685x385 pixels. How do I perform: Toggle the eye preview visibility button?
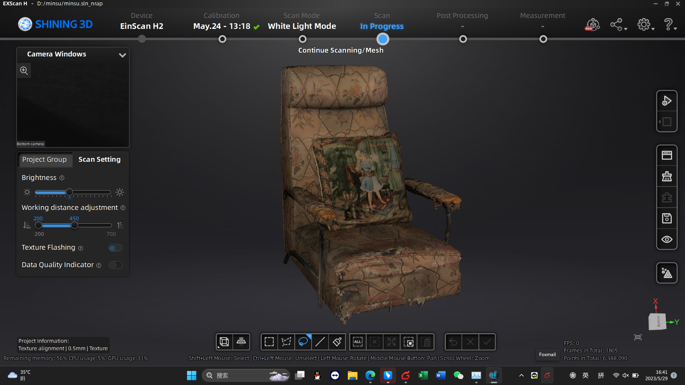[667, 239]
